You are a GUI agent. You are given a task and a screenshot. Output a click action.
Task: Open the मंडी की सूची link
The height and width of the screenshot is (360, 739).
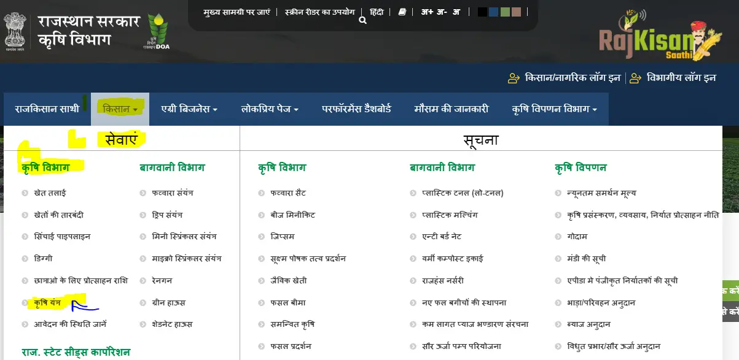click(x=587, y=259)
